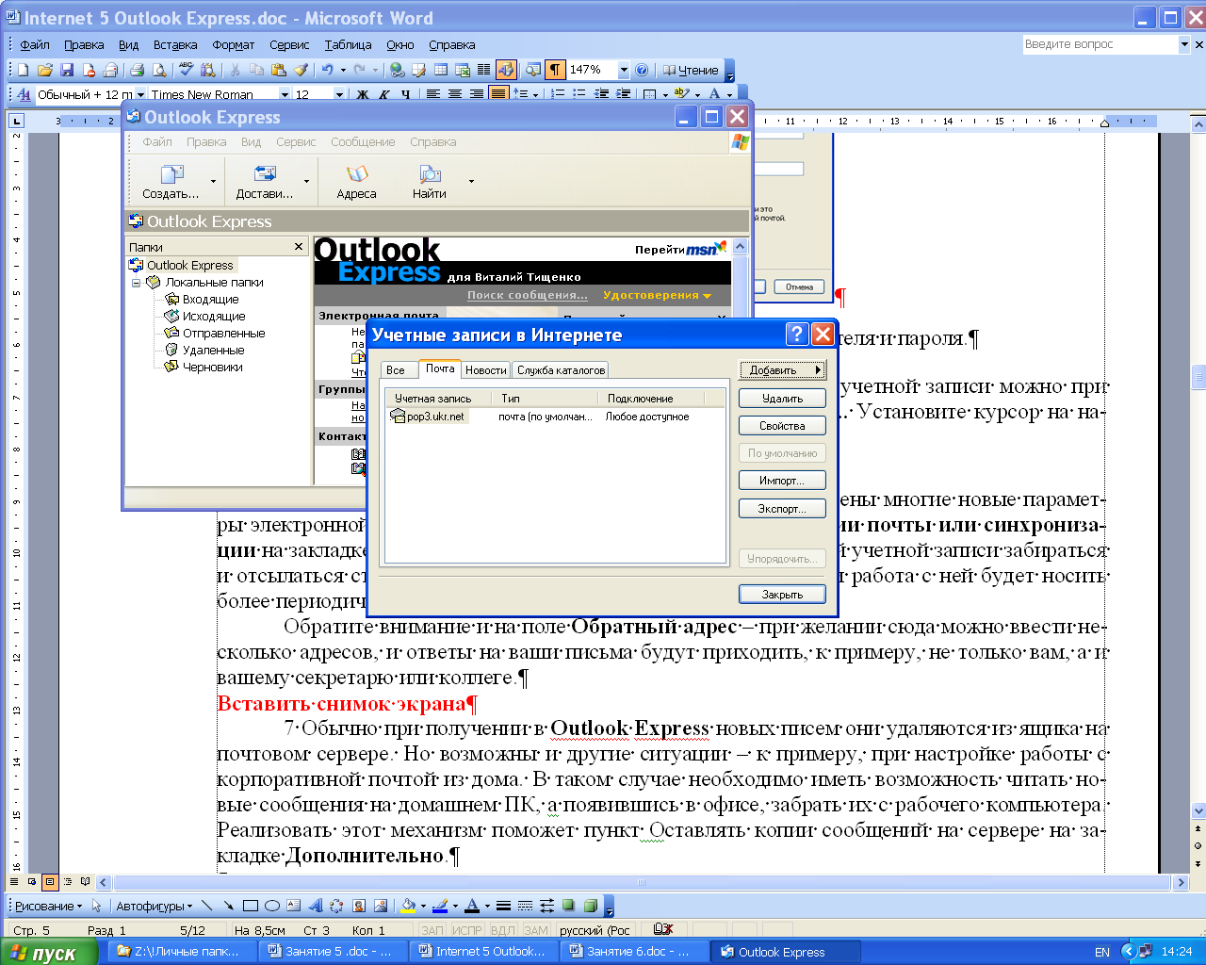Undo the last action in Word
1206x965 pixels.
coord(327,70)
